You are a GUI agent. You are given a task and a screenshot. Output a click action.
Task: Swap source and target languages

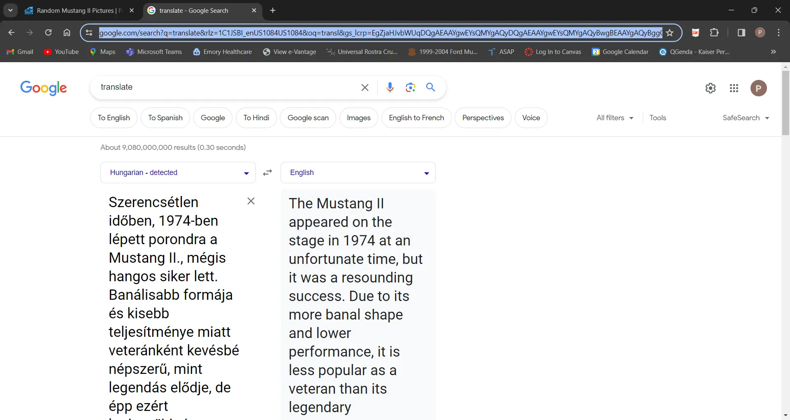267,173
